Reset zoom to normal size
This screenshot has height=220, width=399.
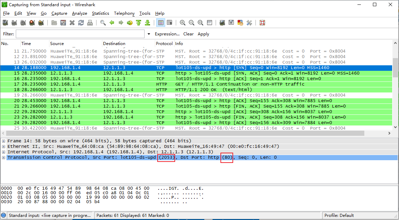click(x=200, y=23)
